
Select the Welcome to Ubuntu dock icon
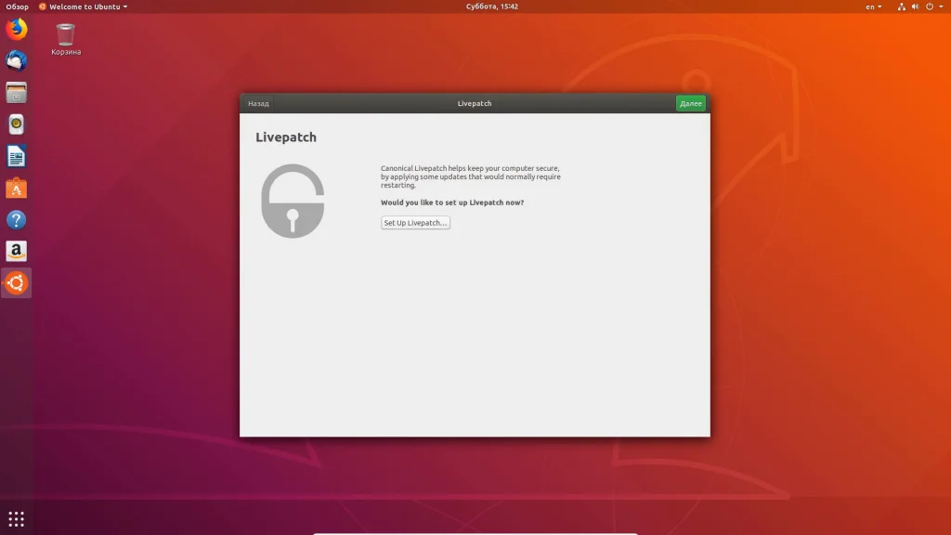coord(17,282)
